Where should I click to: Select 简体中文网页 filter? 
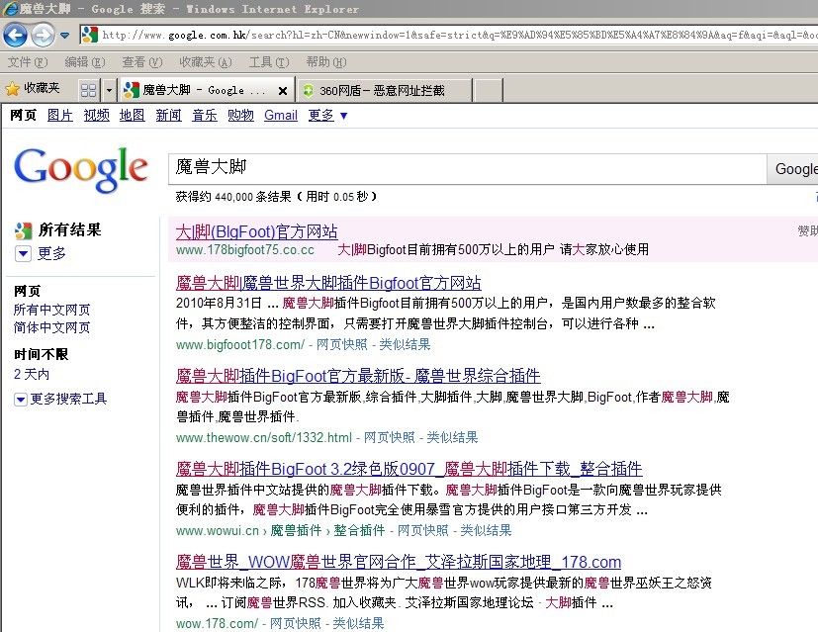click(x=51, y=327)
